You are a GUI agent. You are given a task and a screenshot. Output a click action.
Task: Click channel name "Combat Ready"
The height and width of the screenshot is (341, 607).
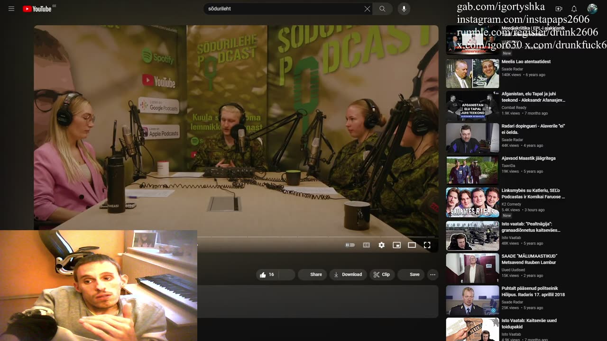(514, 108)
